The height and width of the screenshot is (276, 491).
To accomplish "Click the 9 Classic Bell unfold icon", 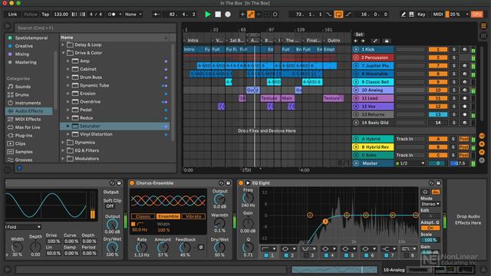I will (356, 82).
